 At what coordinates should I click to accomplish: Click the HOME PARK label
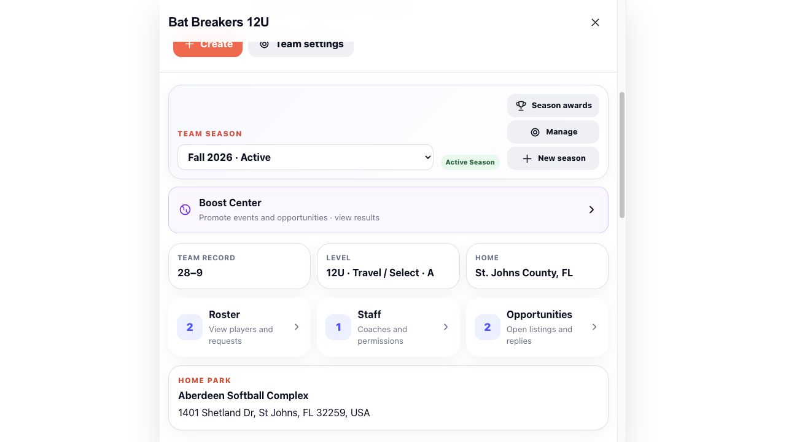[204, 381]
